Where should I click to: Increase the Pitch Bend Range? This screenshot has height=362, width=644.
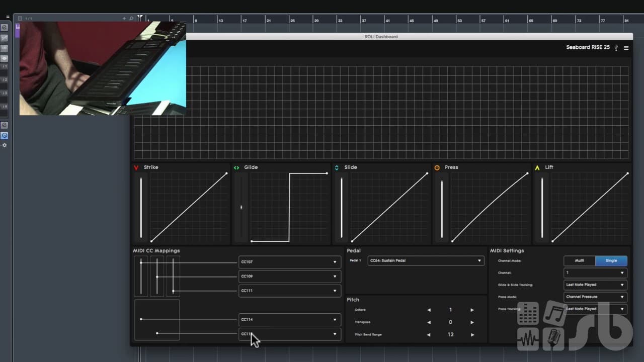click(472, 334)
